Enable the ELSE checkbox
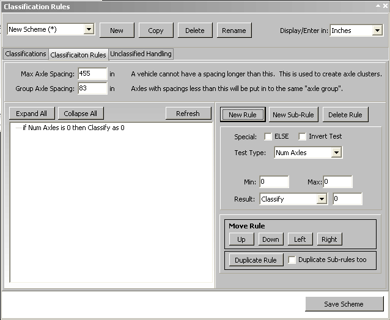 (x=268, y=137)
